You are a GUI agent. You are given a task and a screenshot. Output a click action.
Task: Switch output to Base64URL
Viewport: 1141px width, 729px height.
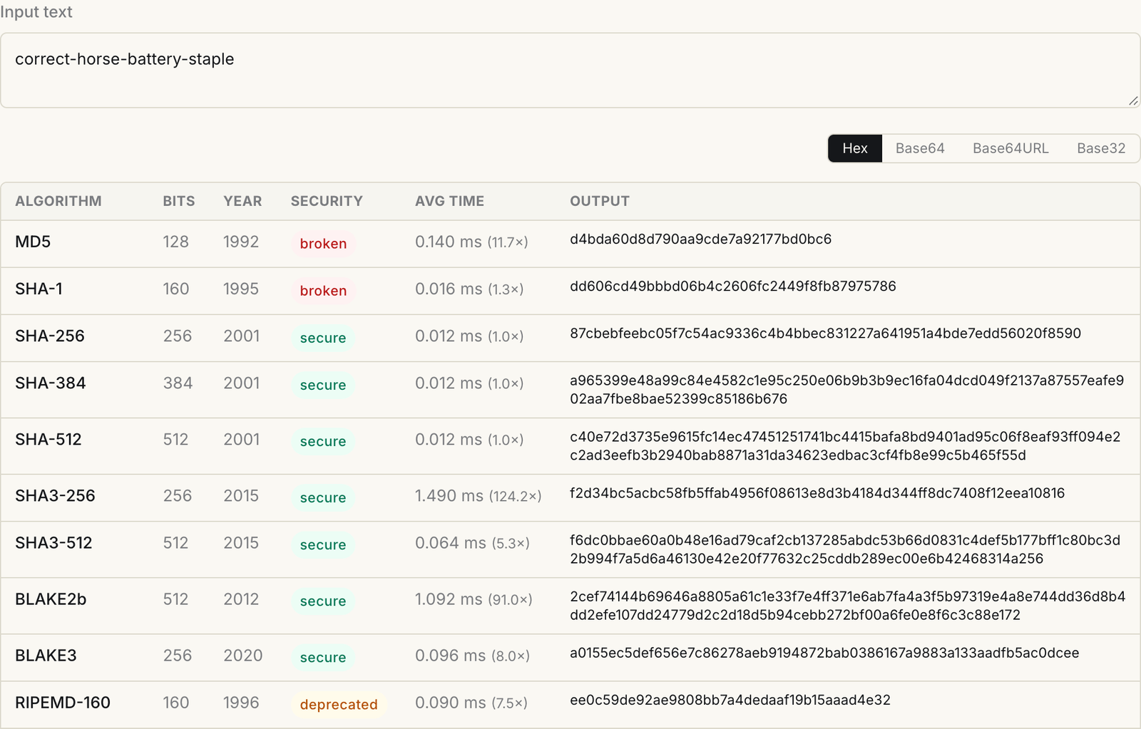1010,148
